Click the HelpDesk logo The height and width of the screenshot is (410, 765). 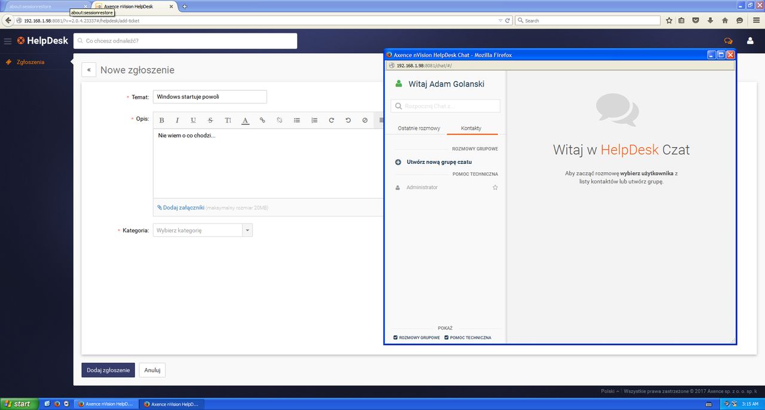click(x=42, y=41)
